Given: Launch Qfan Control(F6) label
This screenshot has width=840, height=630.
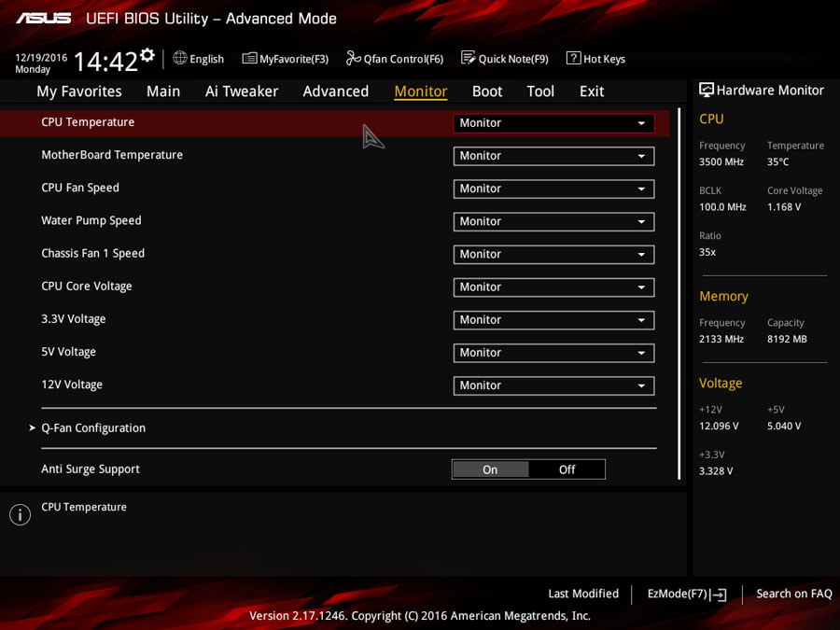Looking at the screenshot, I should pyautogui.click(x=403, y=59).
